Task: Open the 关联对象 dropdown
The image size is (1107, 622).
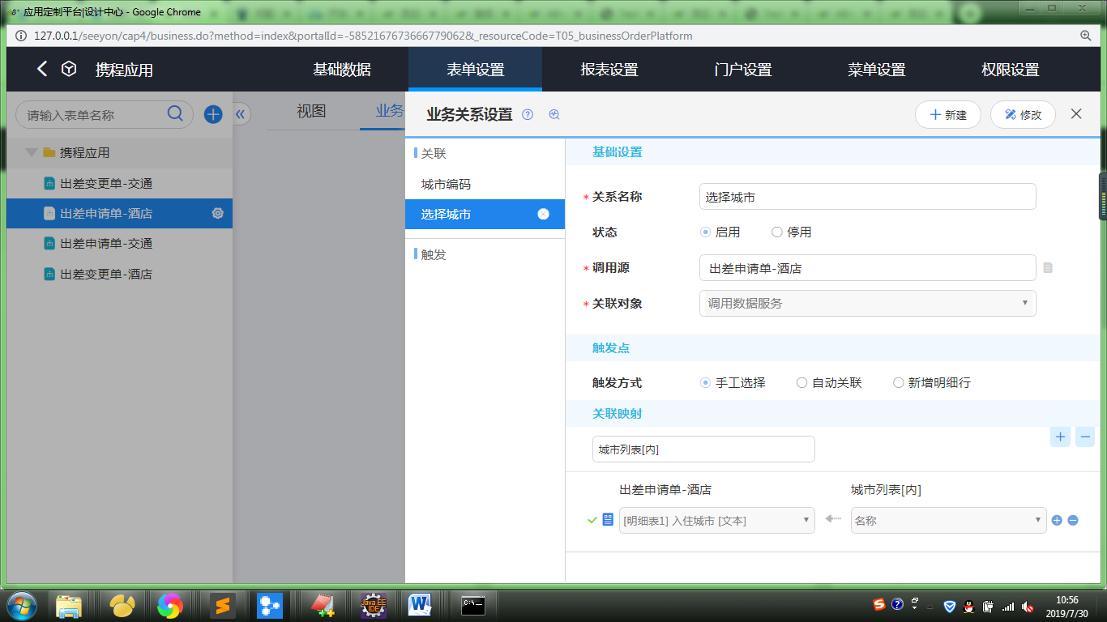Action: pos(867,303)
